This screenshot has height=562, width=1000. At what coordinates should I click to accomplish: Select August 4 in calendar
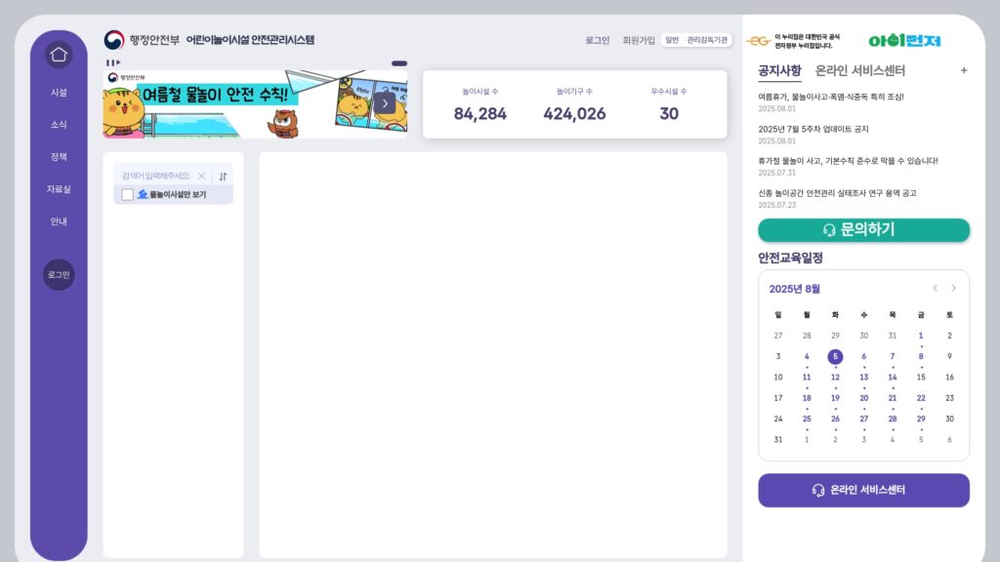[x=806, y=357]
